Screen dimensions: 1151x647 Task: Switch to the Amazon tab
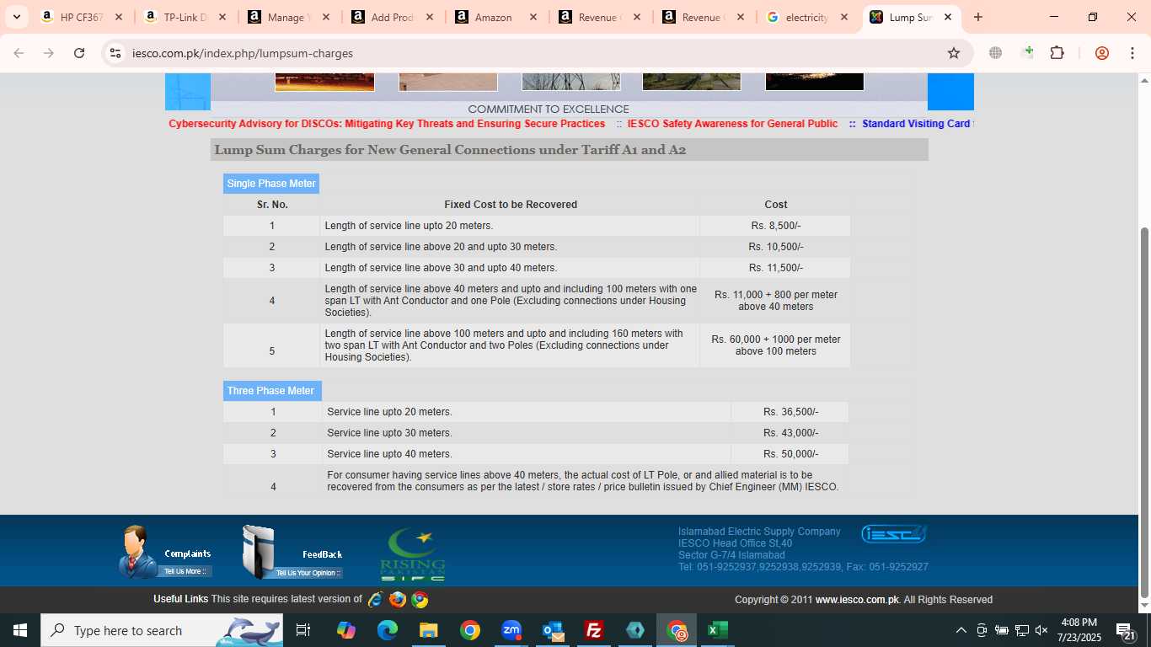[497, 17]
